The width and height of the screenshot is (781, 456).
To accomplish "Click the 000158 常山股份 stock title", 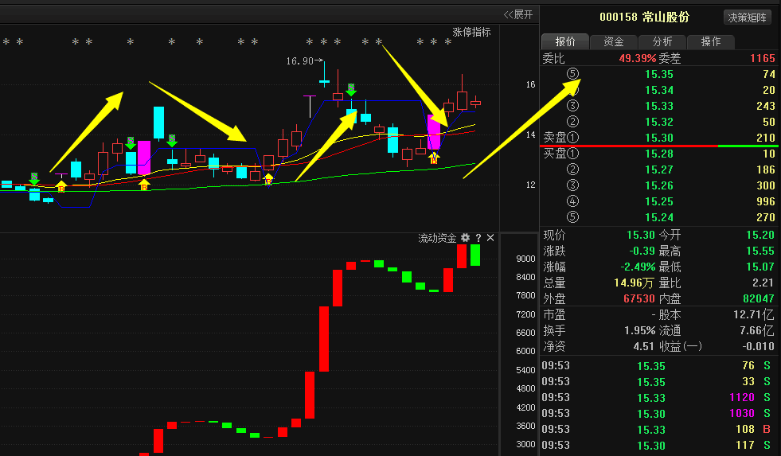I will (x=644, y=18).
